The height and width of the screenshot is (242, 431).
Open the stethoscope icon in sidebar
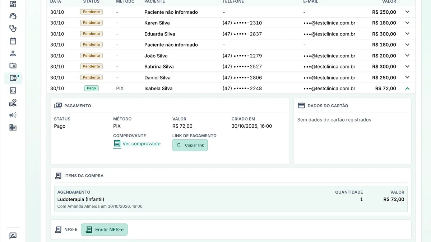tap(13, 28)
